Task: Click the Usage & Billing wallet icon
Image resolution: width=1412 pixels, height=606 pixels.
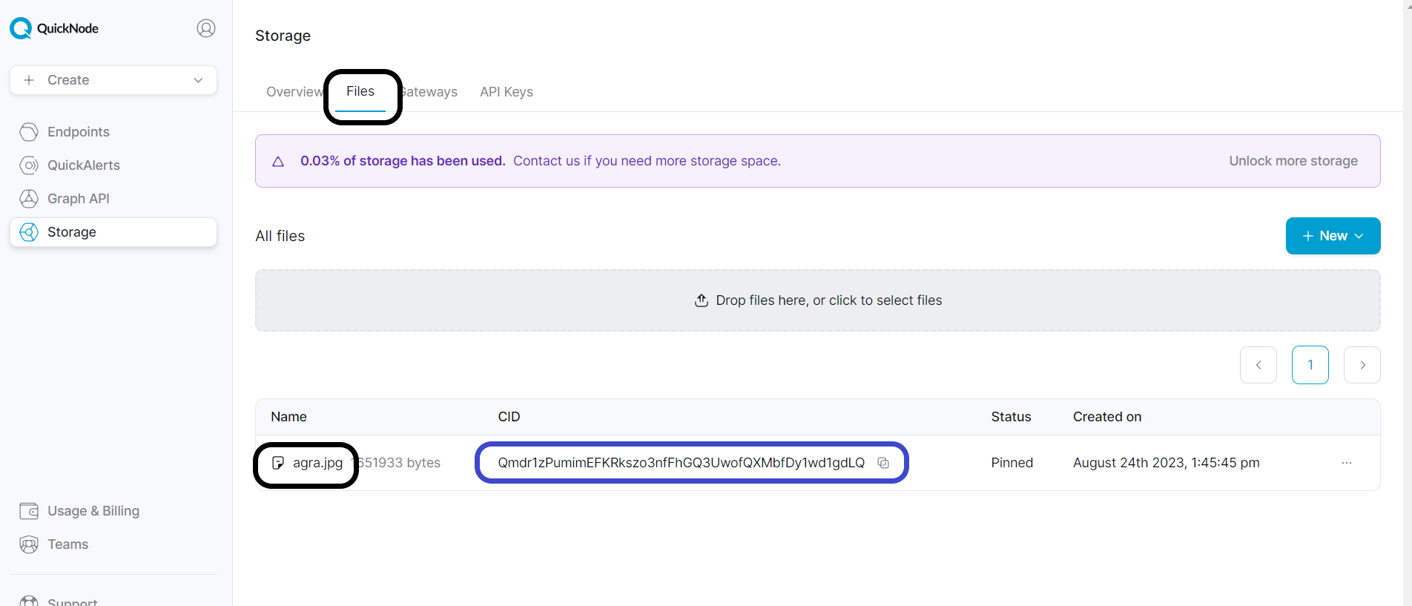Action: [x=29, y=511]
